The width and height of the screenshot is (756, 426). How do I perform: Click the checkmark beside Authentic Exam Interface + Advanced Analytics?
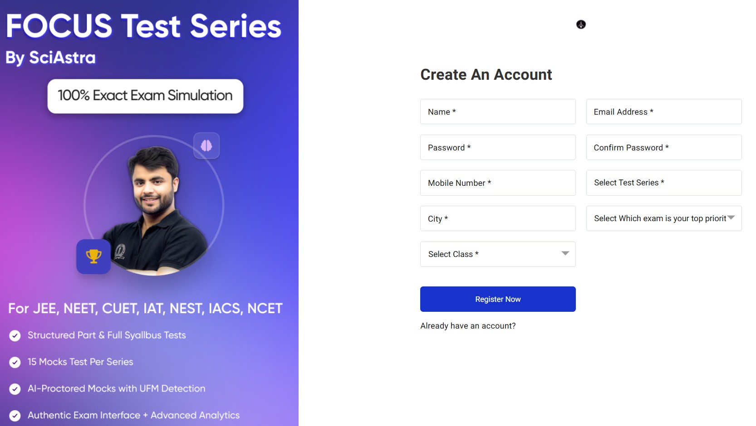[x=14, y=416]
